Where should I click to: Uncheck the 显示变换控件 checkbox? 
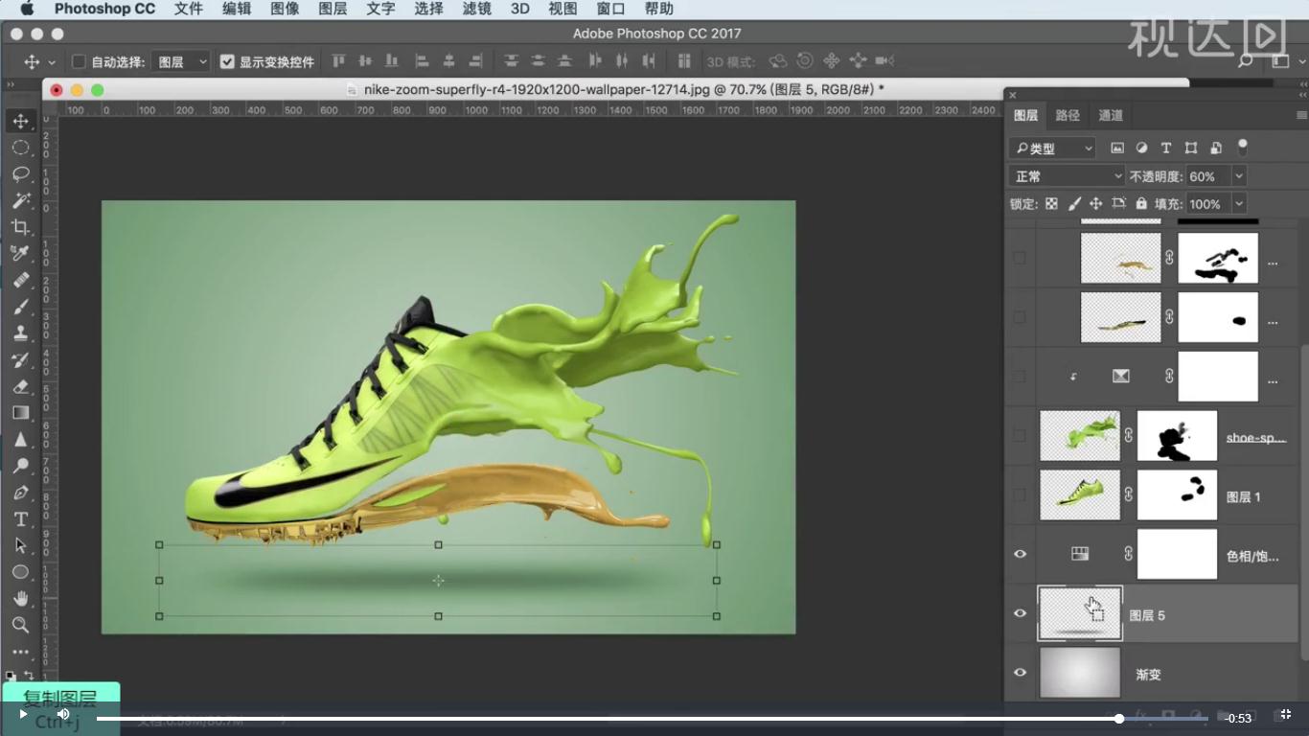pos(227,61)
